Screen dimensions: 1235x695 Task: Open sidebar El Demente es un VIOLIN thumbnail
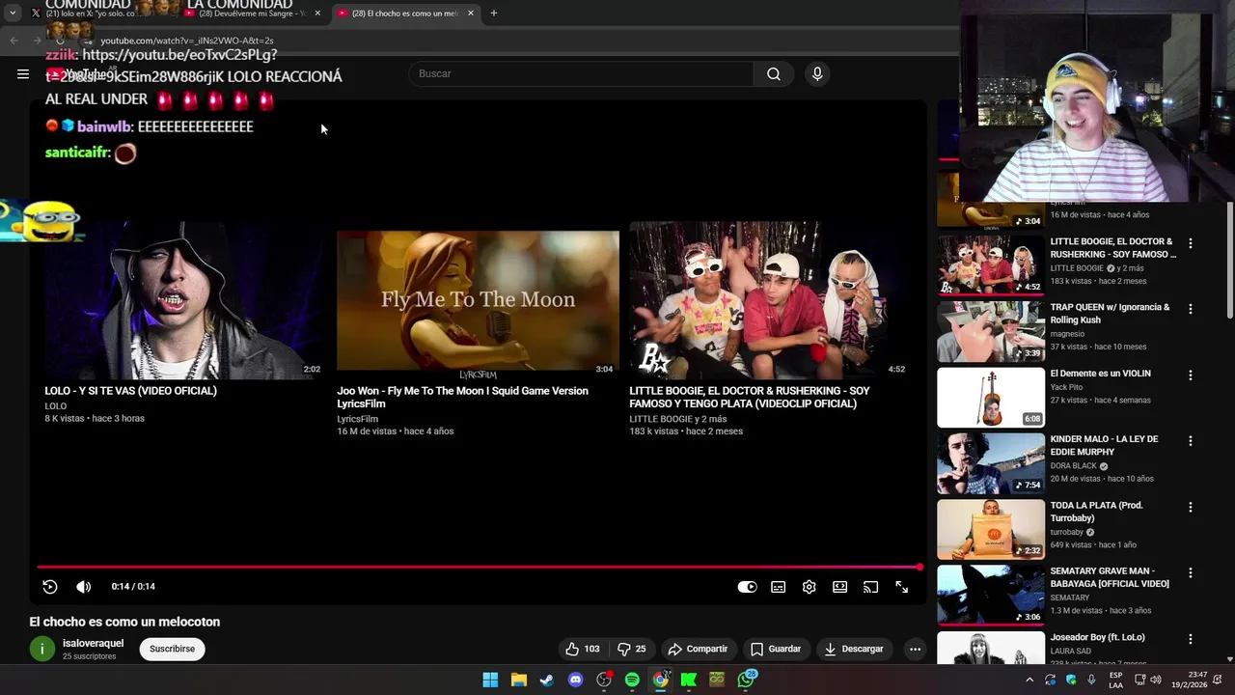[991, 397]
